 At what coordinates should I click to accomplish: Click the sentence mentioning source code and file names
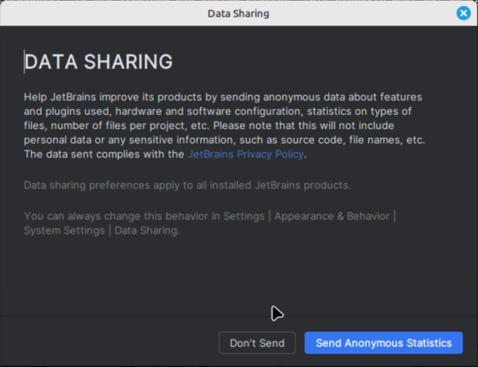225,140
